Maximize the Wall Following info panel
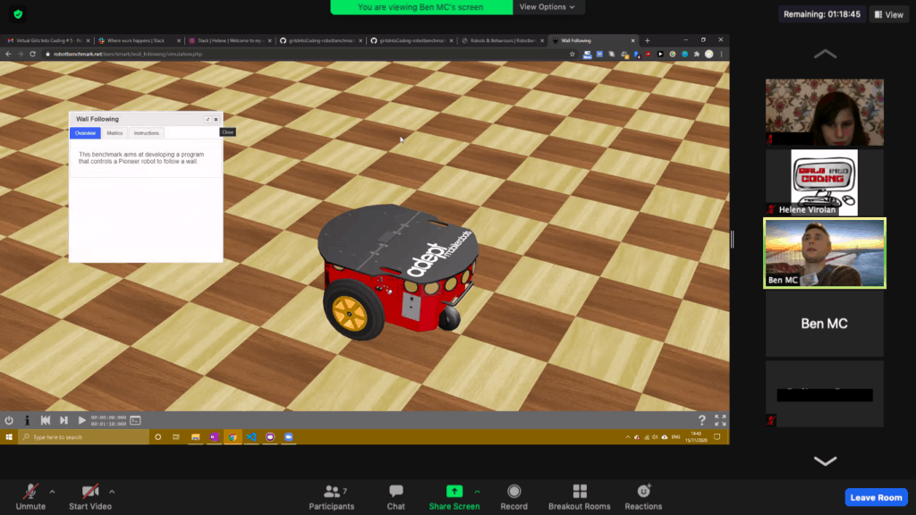Image resolution: width=916 pixels, height=515 pixels. [x=208, y=119]
